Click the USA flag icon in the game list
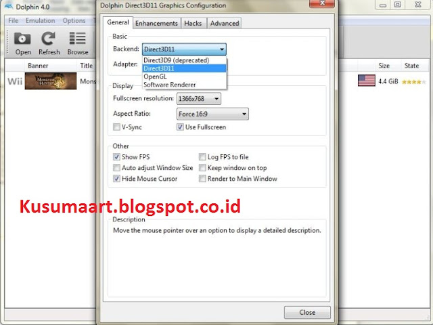The image size is (433, 325). (367, 81)
